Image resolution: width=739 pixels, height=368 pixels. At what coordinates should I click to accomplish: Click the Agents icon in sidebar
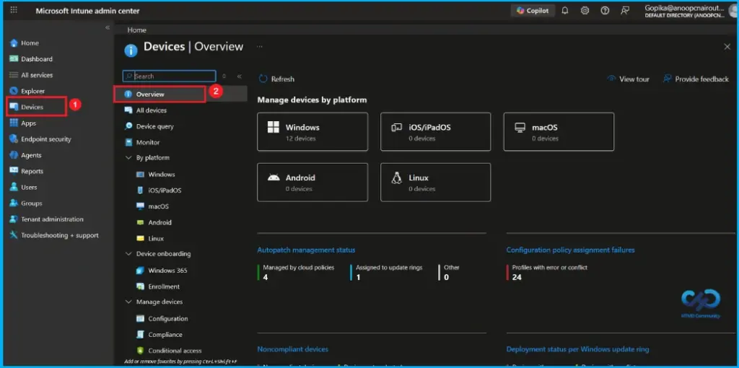14,155
